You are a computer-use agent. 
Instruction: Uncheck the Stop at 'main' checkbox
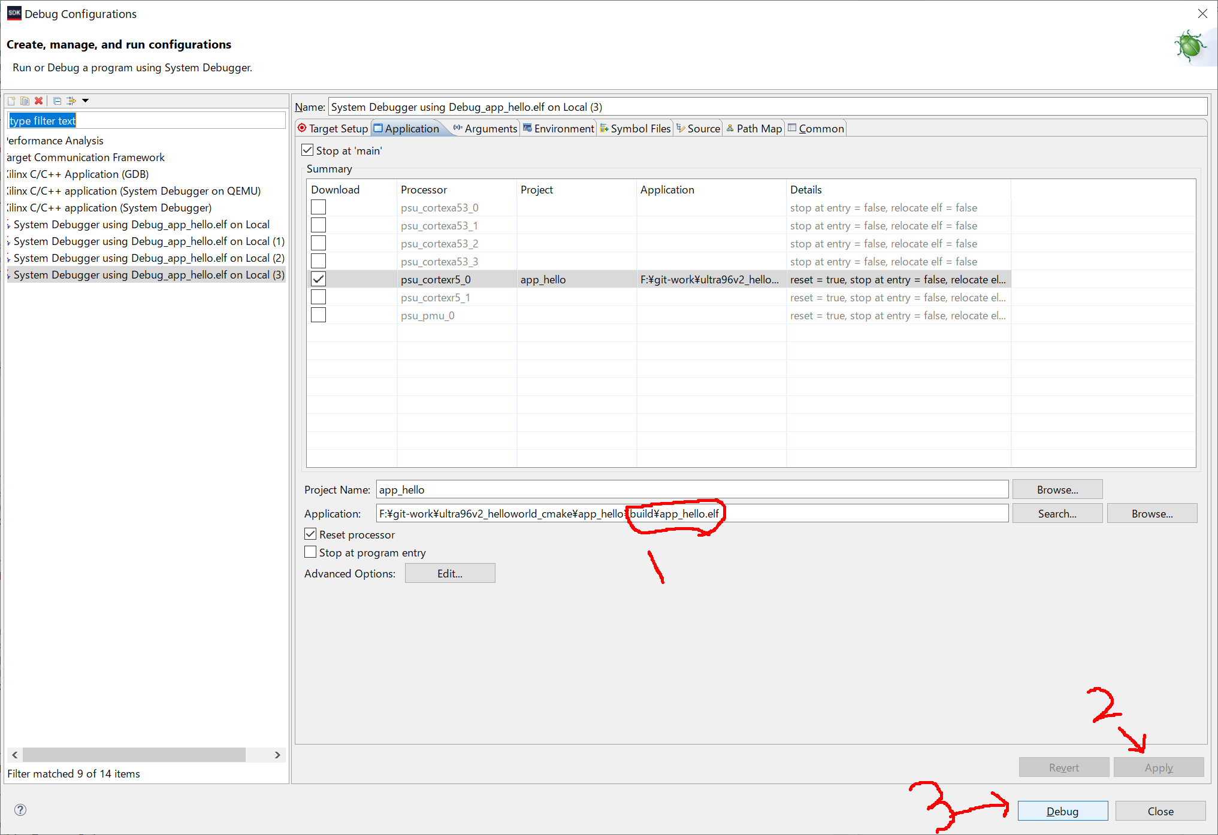(x=308, y=150)
